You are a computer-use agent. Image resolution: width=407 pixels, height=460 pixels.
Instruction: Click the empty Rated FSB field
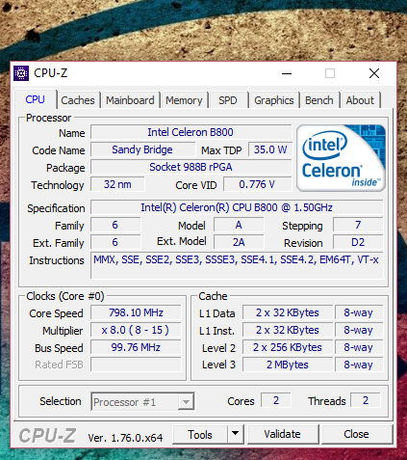click(136, 365)
